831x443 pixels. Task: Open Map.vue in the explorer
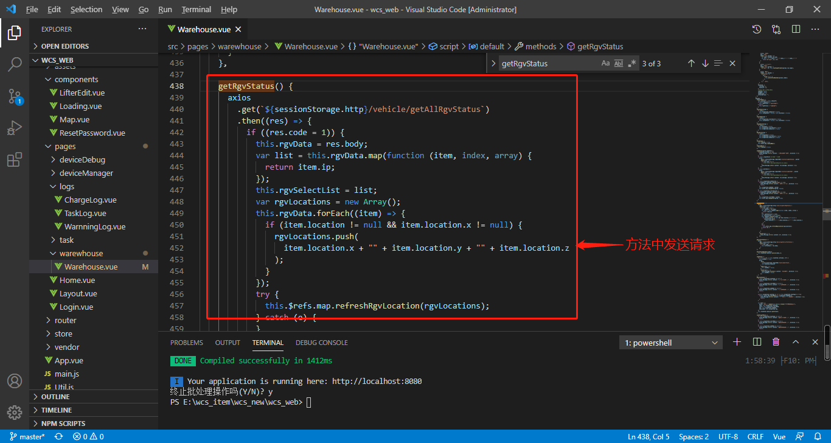(94, 119)
